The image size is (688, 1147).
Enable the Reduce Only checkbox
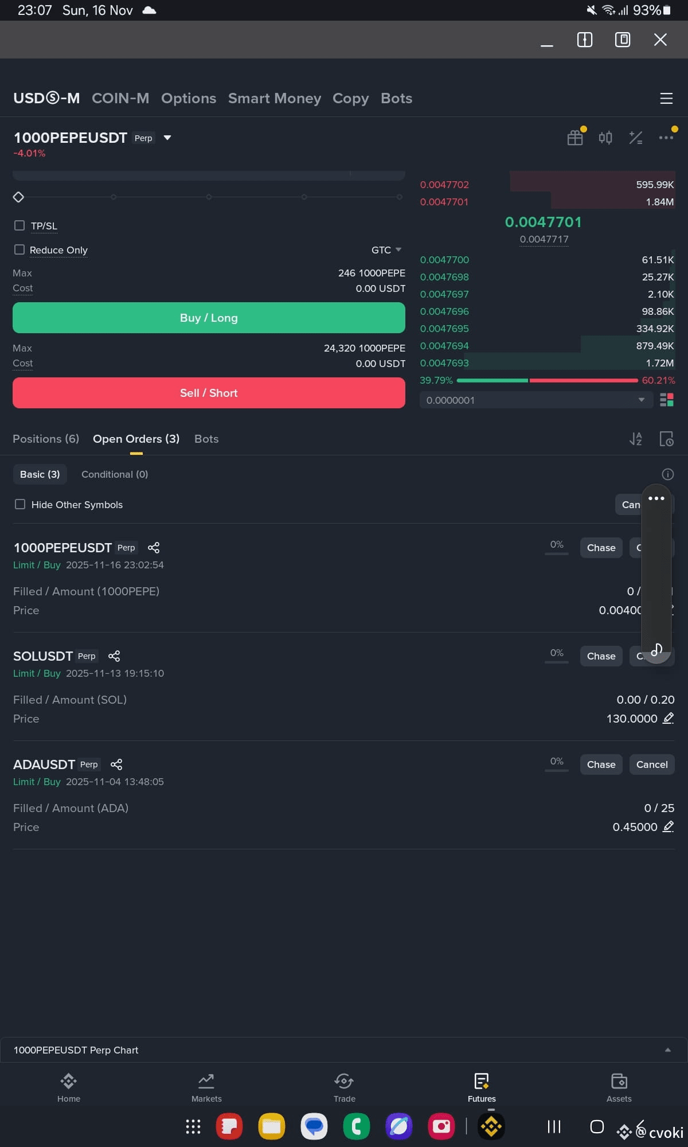[x=19, y=249]
